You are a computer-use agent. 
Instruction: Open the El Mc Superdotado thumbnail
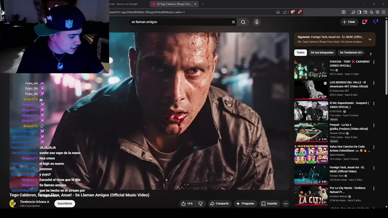click(x=311, y=111)
